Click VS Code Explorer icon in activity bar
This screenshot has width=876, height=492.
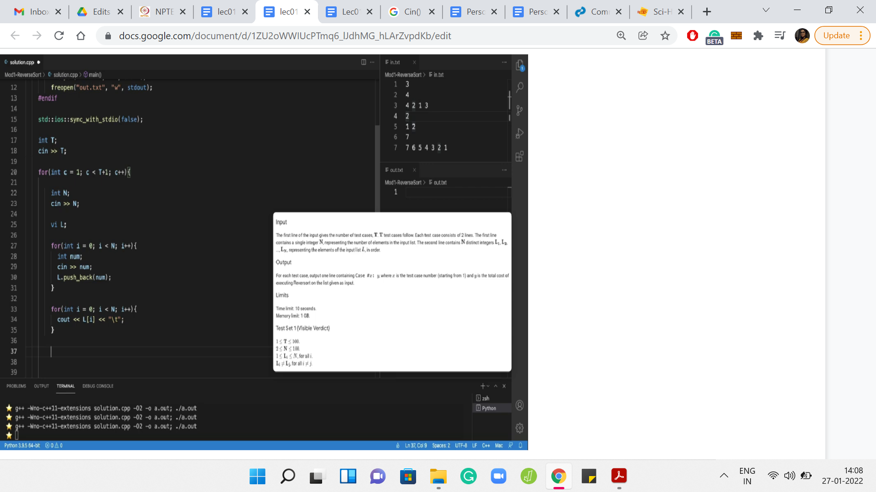(520, 66)
